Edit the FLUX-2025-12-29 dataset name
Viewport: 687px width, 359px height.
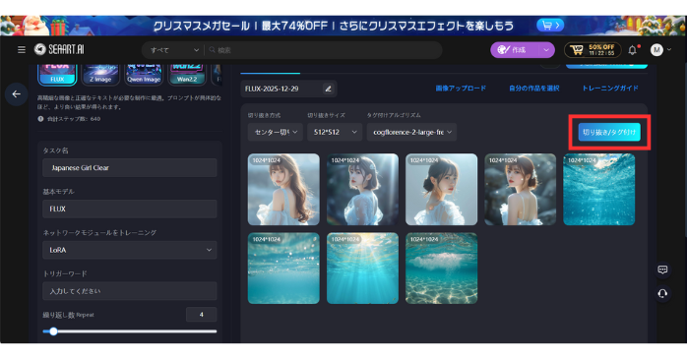click(x=328, y=89)
